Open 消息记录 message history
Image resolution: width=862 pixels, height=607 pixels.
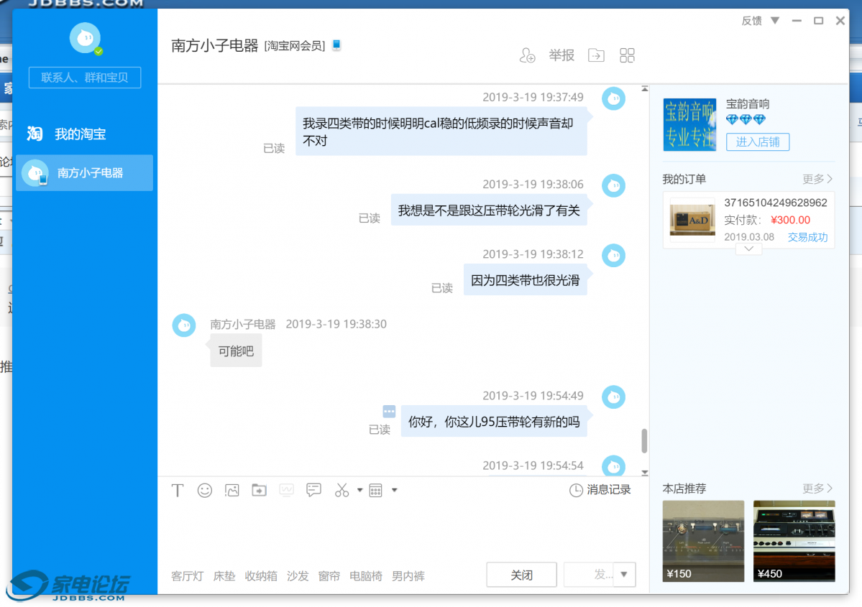[600, 490]
